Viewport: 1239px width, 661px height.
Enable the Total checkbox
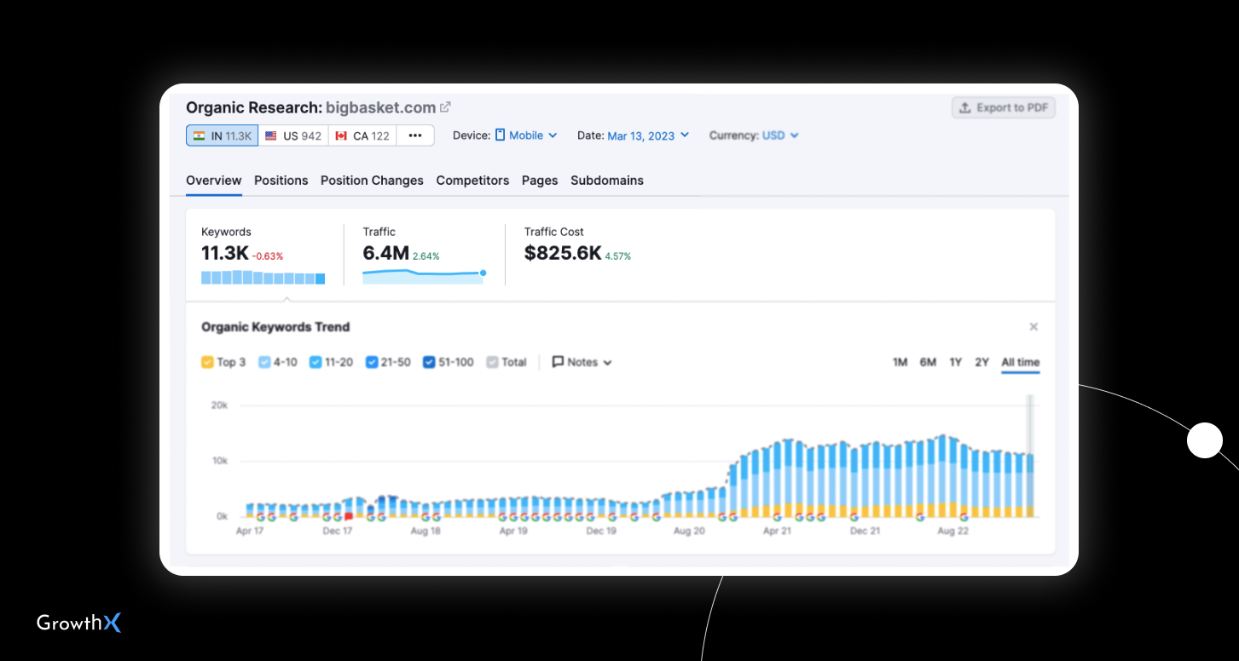(492, 362)
